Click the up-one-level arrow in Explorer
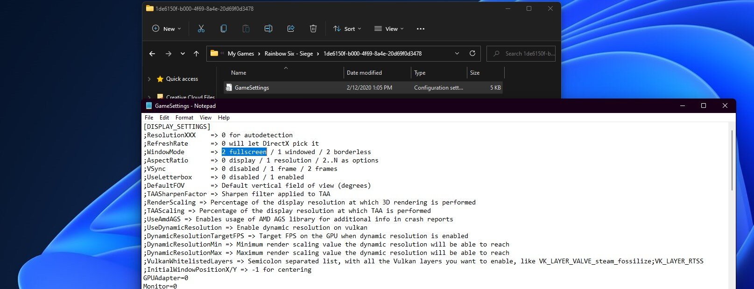Screen dimensions: 754x289 [196, 54]
